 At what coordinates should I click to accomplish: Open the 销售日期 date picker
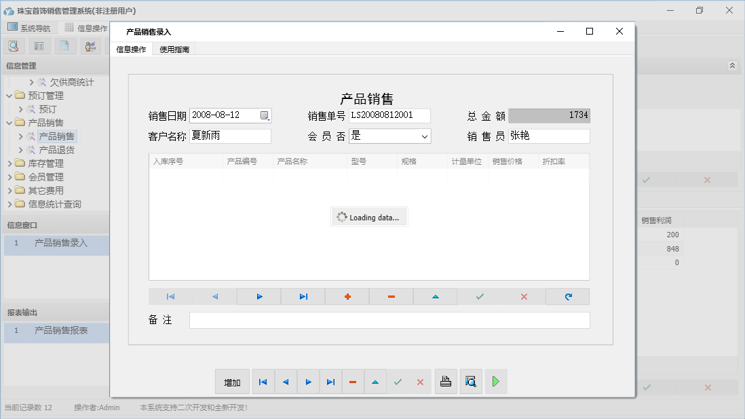pyautogui.click(x=265, y=116)
